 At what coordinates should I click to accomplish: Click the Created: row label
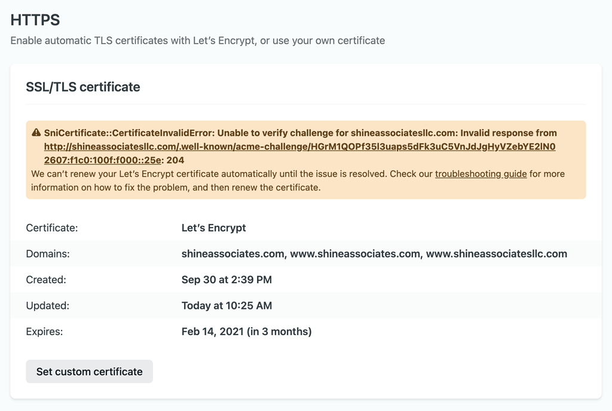pyautogui.click(x=46, y=280)
